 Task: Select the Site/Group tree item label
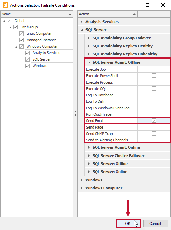pyautogui.click(x=29, y=27)
